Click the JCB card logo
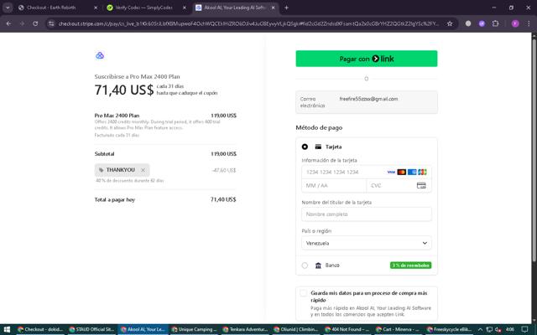This screenshot has height=335, width=537. 422,172
